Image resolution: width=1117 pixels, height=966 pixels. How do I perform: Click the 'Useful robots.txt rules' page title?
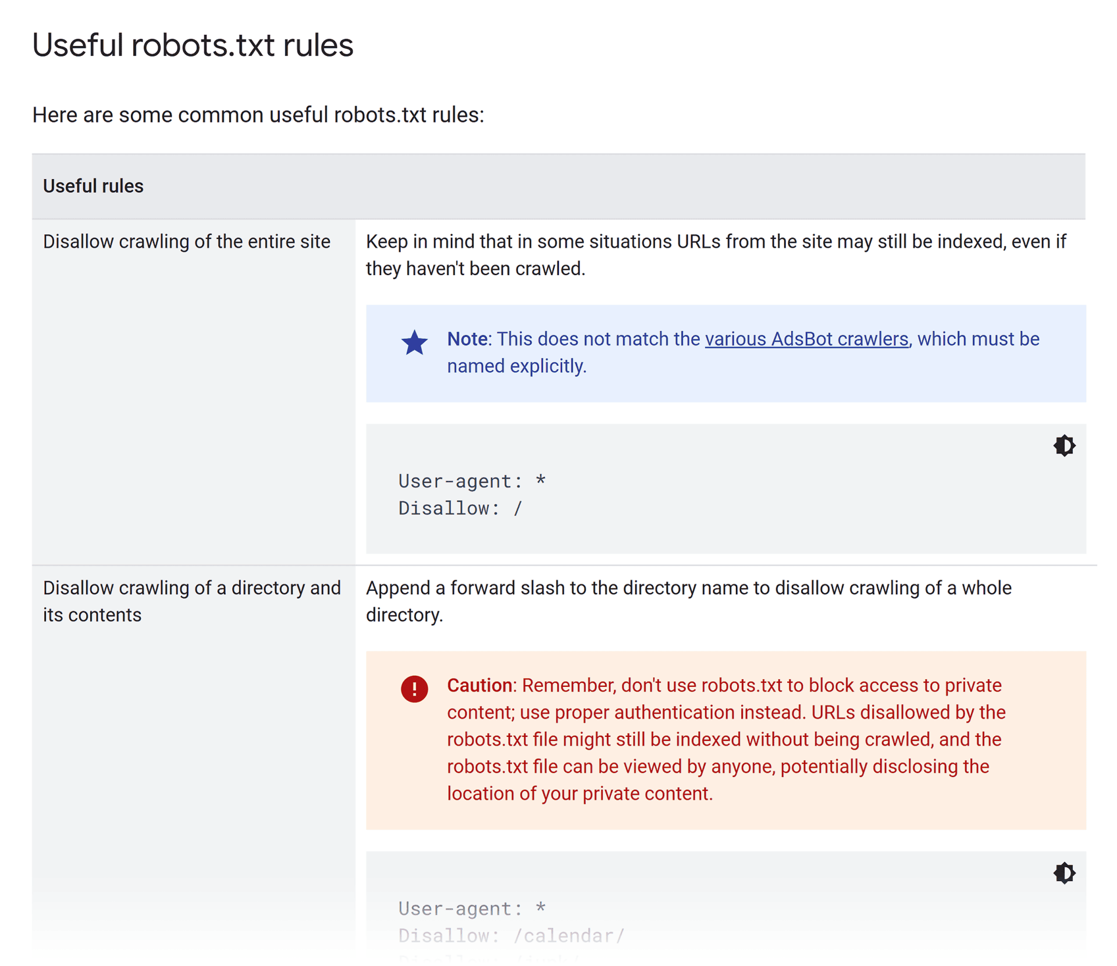pos(193,45)
